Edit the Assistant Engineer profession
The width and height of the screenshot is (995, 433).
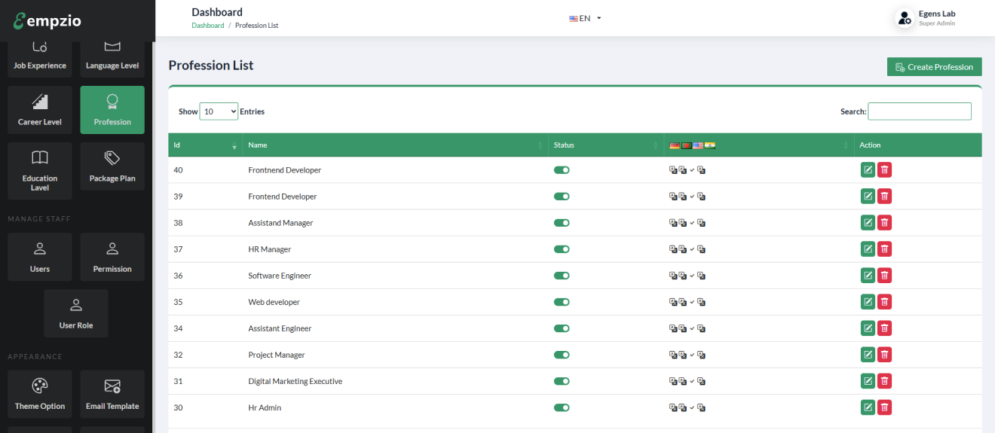[x=868, y=328]
